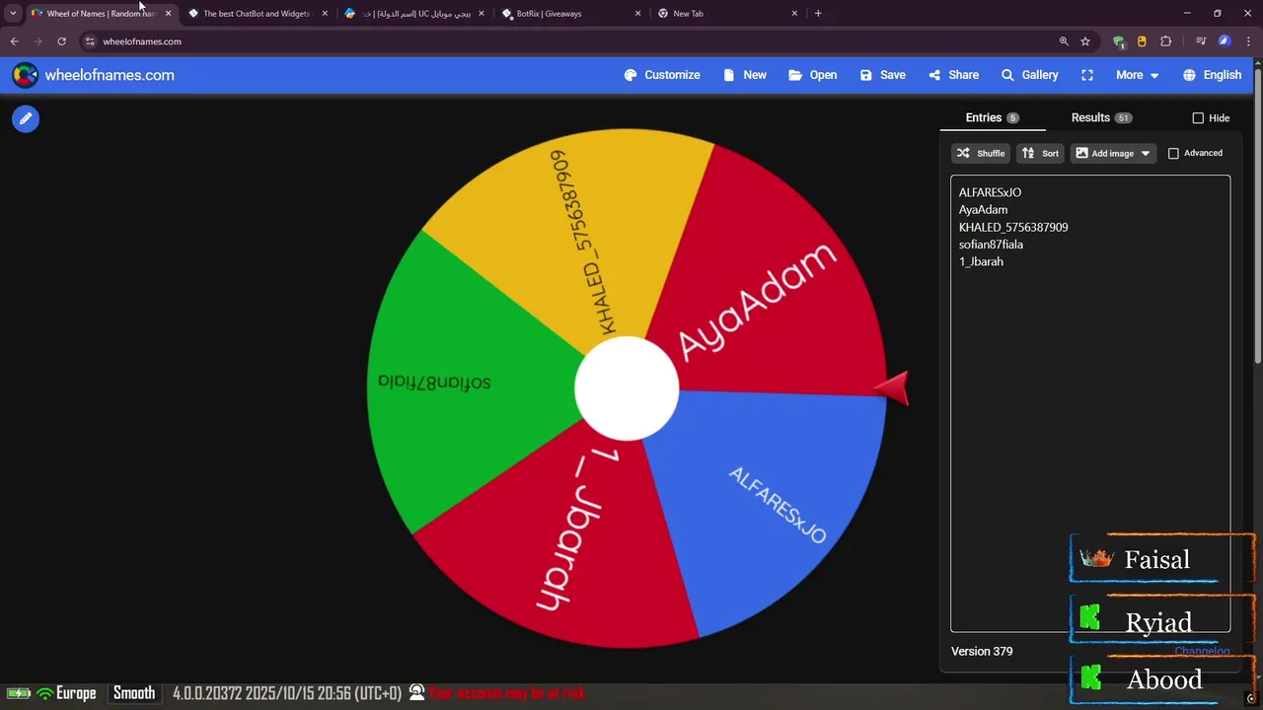The image size is (1263, 710).
Task: Click the yellow extension icon in toolbar
Action: click(x=1142, y=41)
